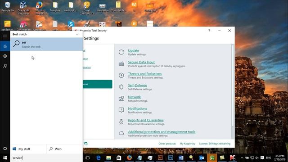This screenshot has height=162, width=288.
Task: Open Reports and Quarantine link
Action: [x=146, y=120]
